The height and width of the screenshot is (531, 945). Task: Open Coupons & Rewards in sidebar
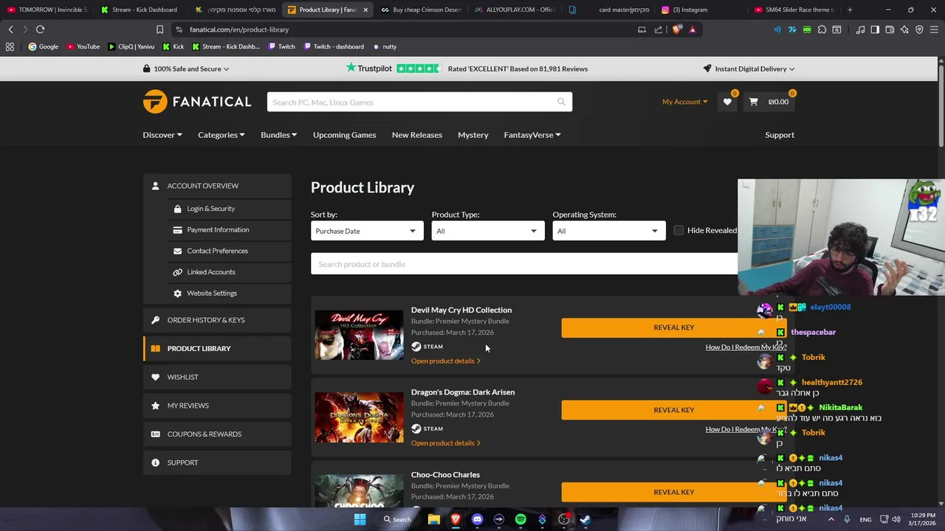217,434
